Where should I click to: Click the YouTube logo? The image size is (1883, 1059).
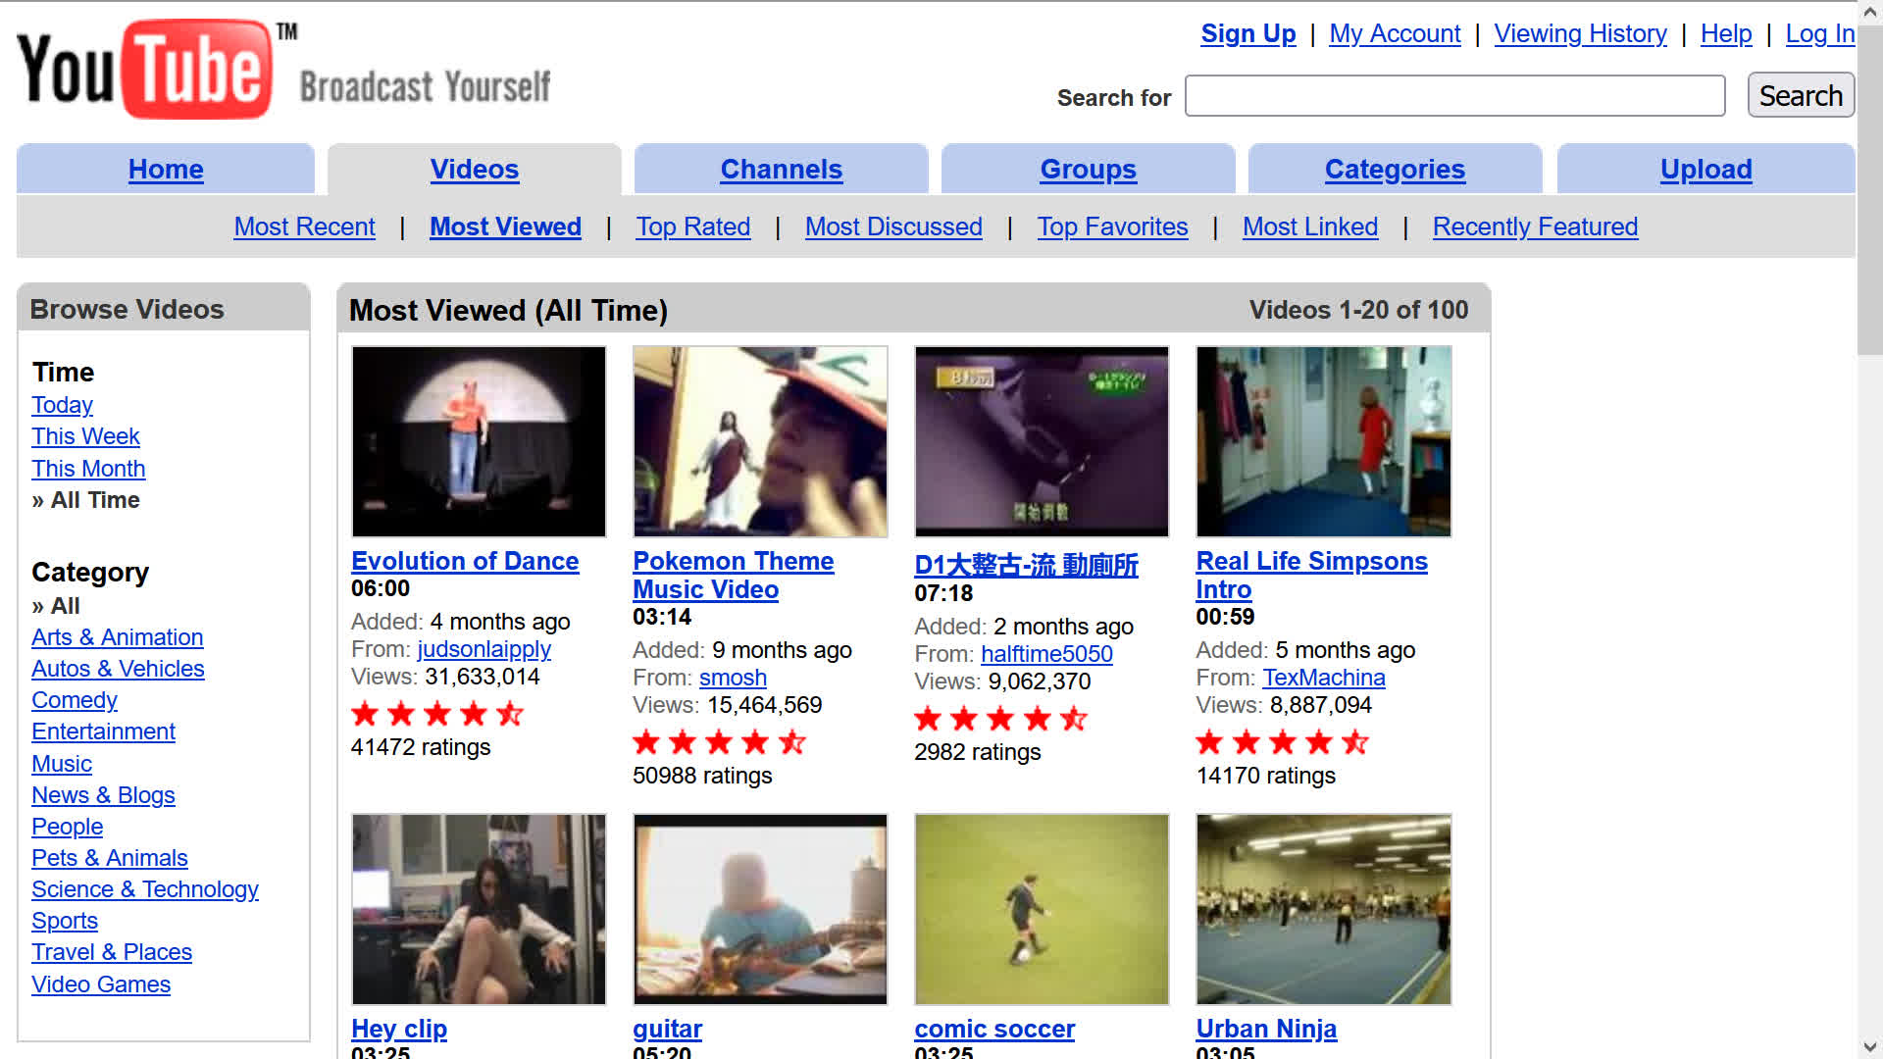pyautogui.click(x=145, y=69)
